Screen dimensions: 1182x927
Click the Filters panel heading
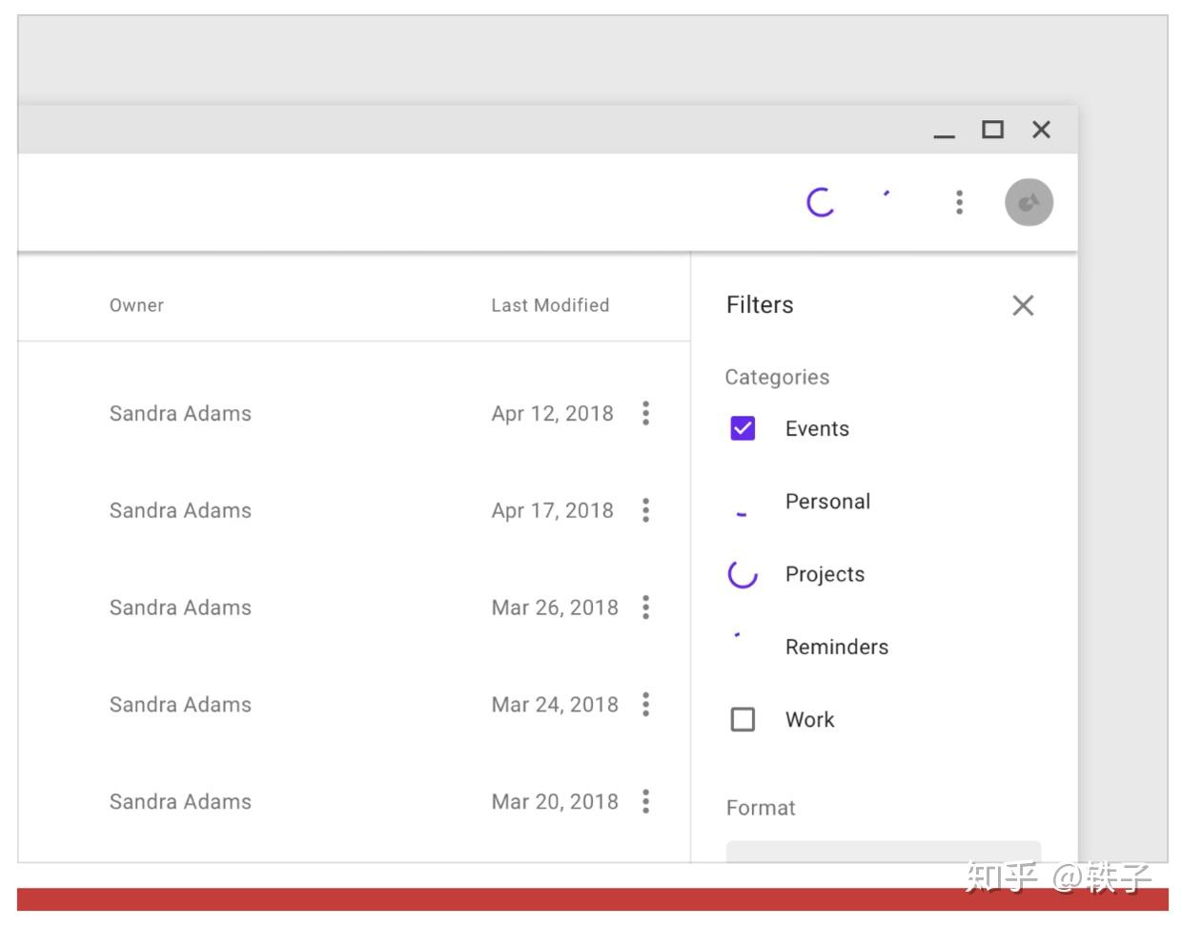[759, 305]
